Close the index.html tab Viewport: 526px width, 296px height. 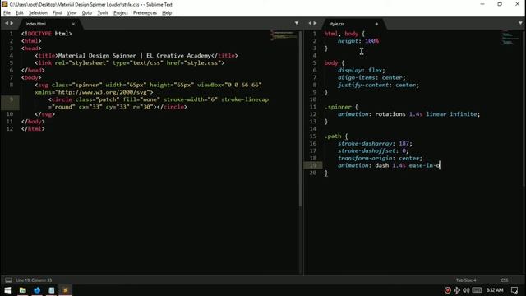click(73, 24)
